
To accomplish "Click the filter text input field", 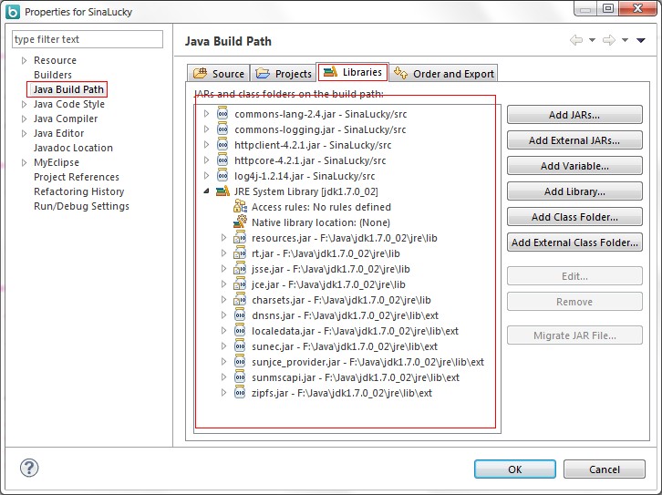I will (88, 39).
